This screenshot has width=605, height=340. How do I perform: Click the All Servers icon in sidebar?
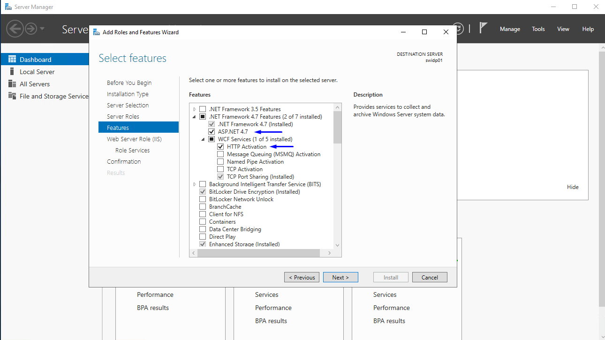(x=12, y=84)
